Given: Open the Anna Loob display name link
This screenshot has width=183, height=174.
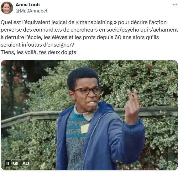Looking at the screenshot, I should pyautogui.click(x=28, y=5).
